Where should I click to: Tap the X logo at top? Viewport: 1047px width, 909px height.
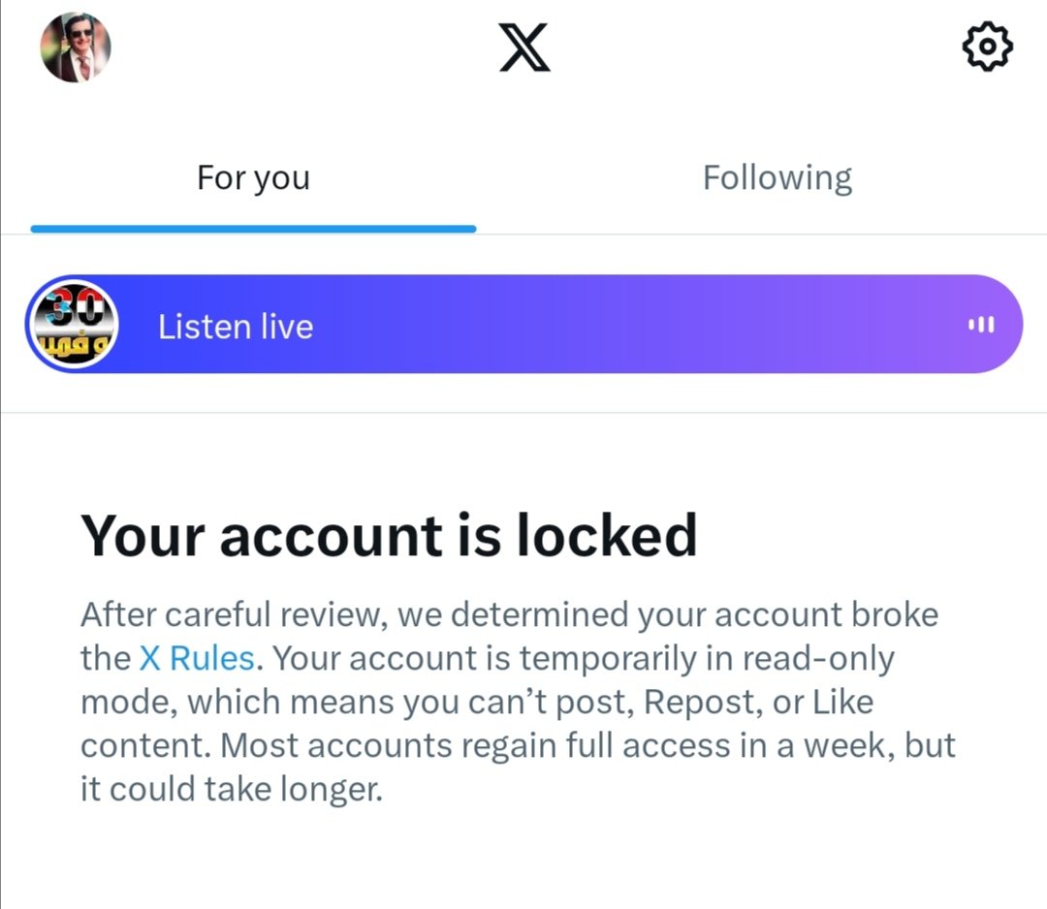tap(524, 47)
